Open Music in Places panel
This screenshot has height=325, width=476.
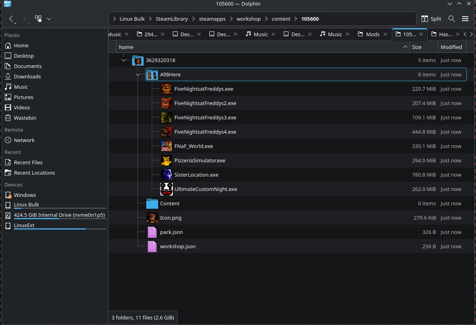point(21,87)
